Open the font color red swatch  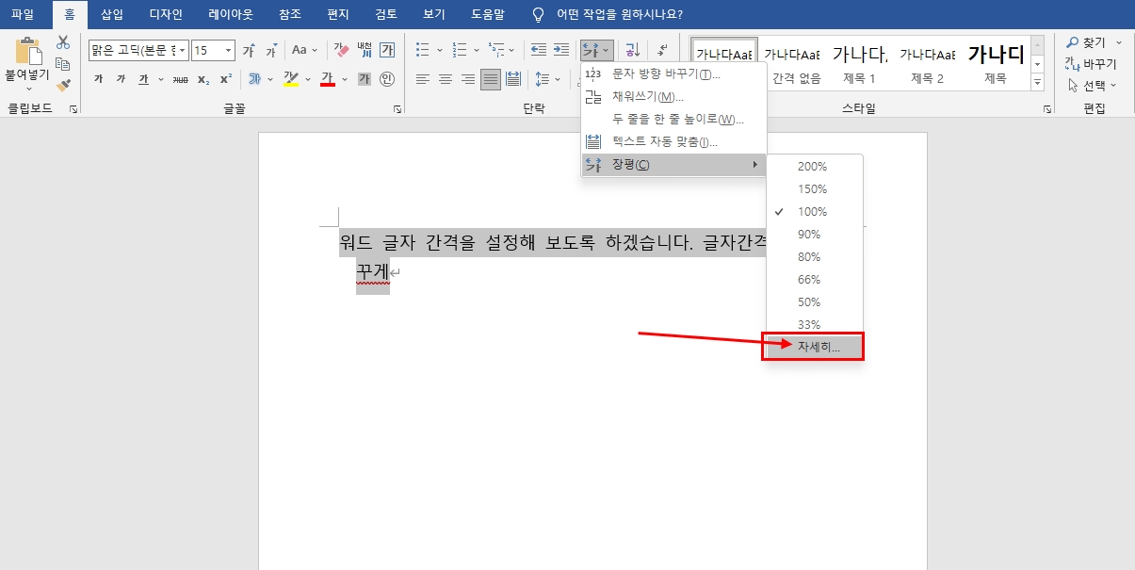click(328, 79)
